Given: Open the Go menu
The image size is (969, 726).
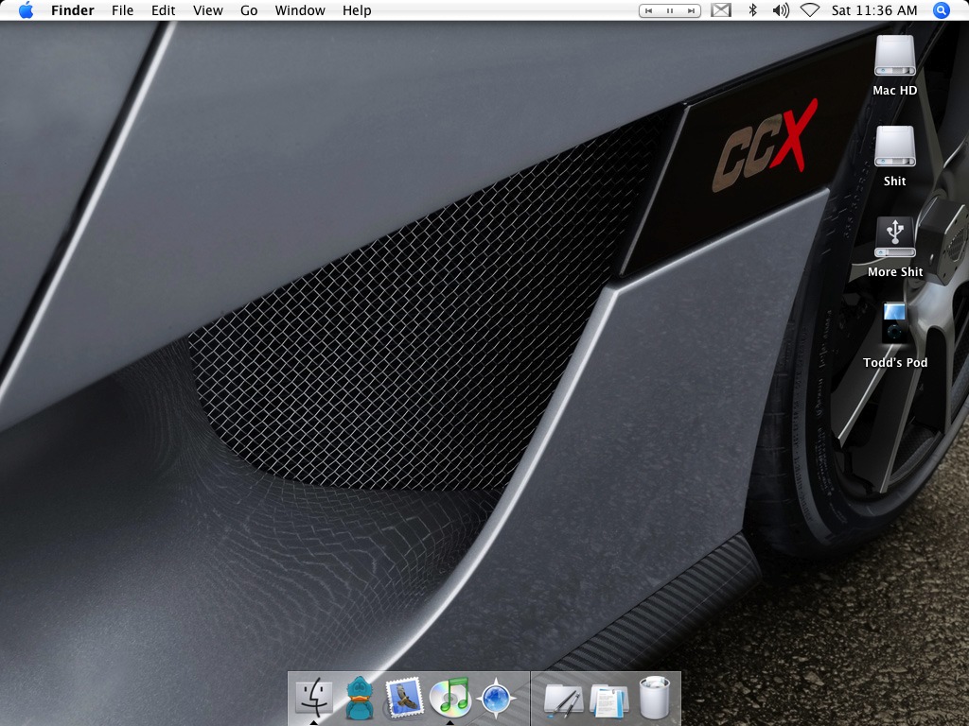Looking at the screenshot, I should (249, 10).
